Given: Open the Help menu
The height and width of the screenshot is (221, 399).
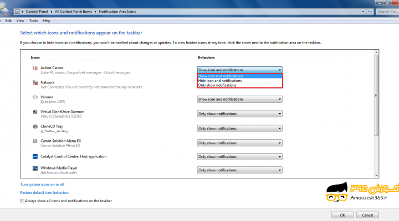Looking at the screenshot, I should point(47,21).
